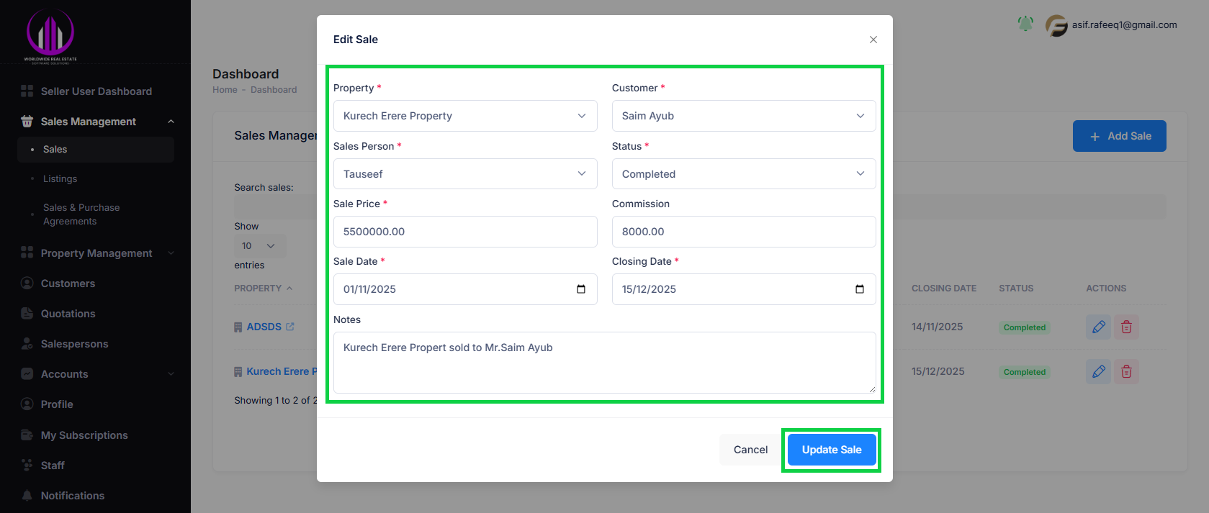1209x513 pixels.
Task: Open Customers in the sidebar
Action: (x=68, y=283)
